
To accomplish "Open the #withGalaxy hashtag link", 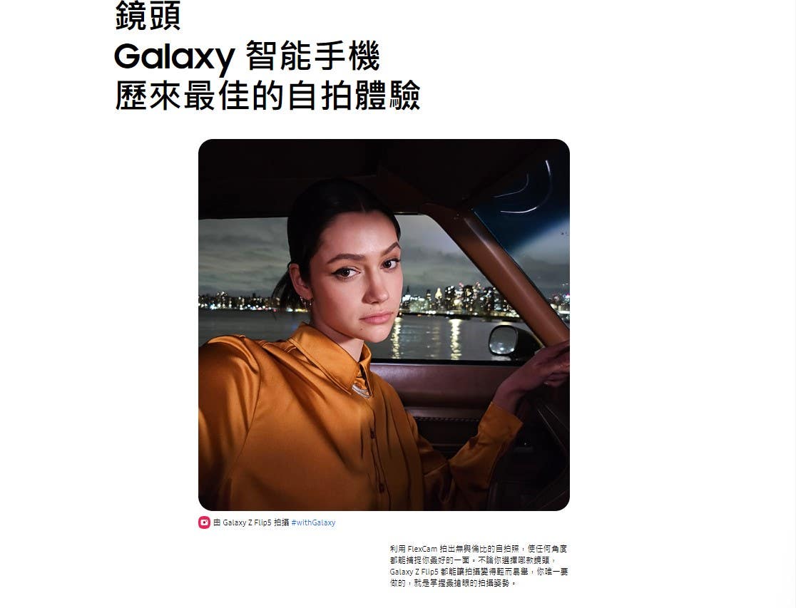I will click(313, 522).
